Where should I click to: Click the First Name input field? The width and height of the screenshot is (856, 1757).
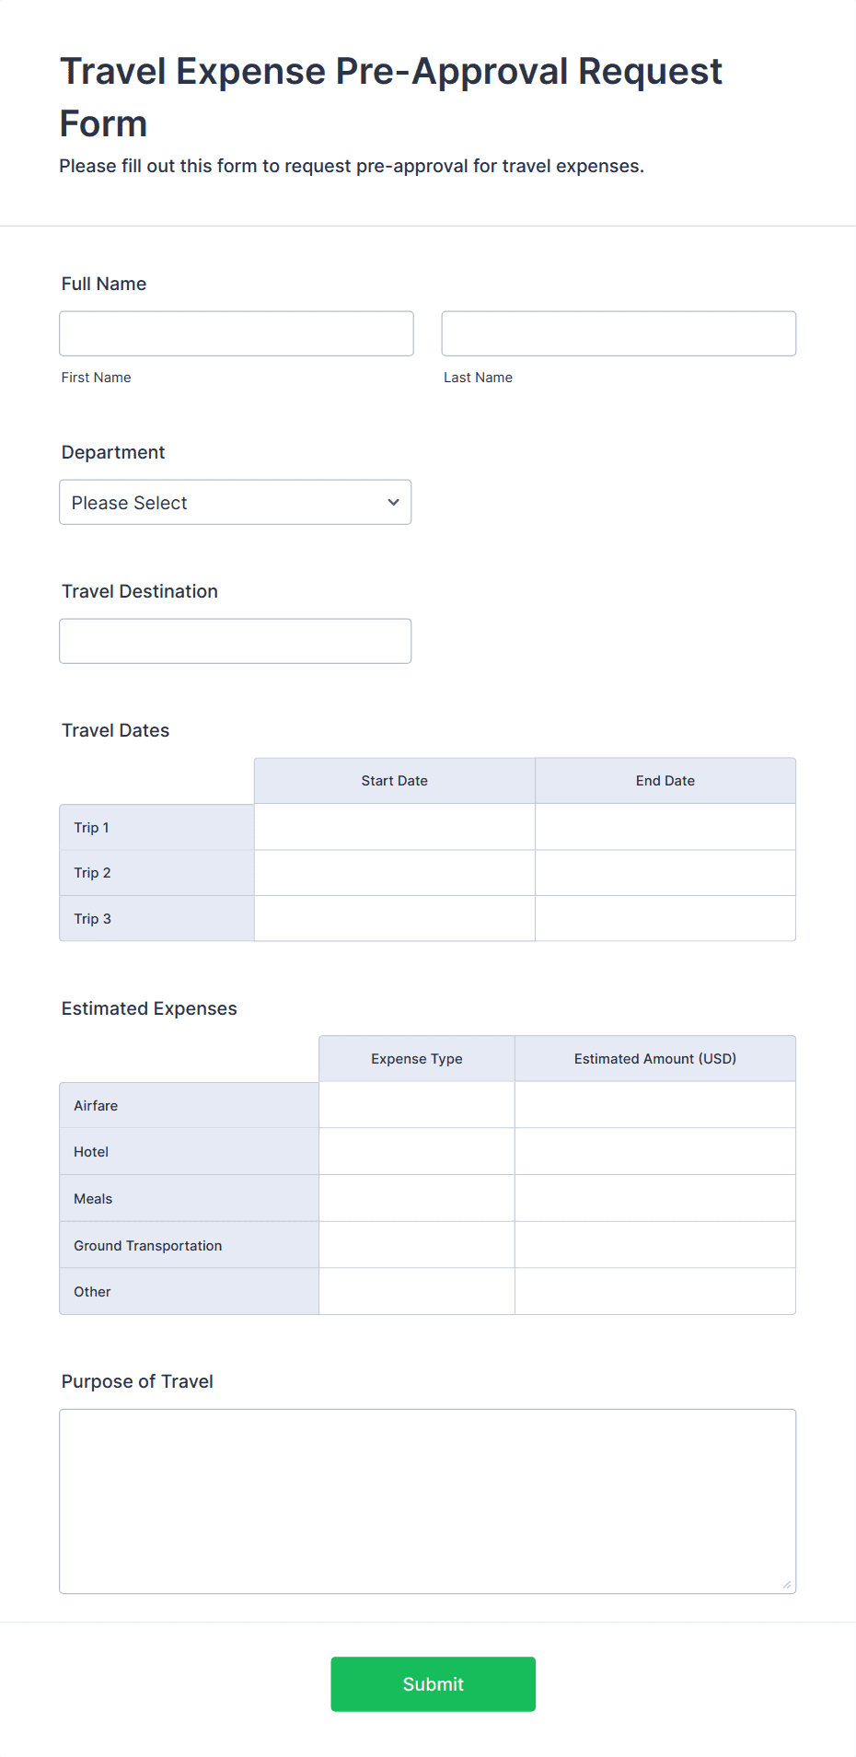pos(237,333)
